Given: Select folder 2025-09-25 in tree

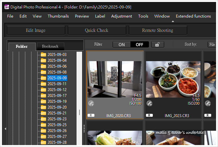Looking at the screenshot, I should coord(57,125).
